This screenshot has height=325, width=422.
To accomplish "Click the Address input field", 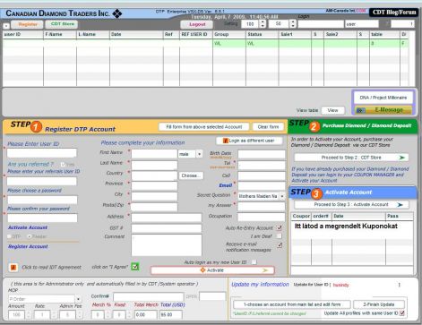I will pos(167,218).
